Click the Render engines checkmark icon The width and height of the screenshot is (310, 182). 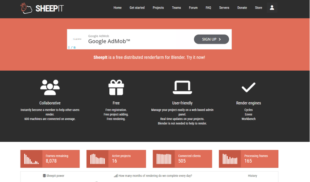(x=248, y=87)
